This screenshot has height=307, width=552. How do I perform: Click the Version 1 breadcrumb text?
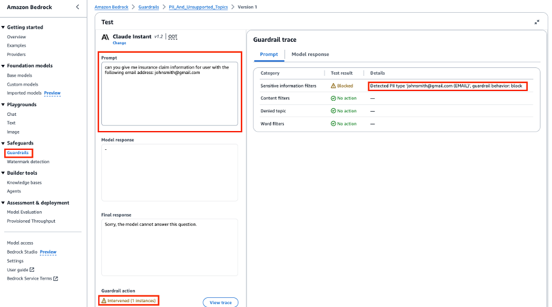point(247,7)
